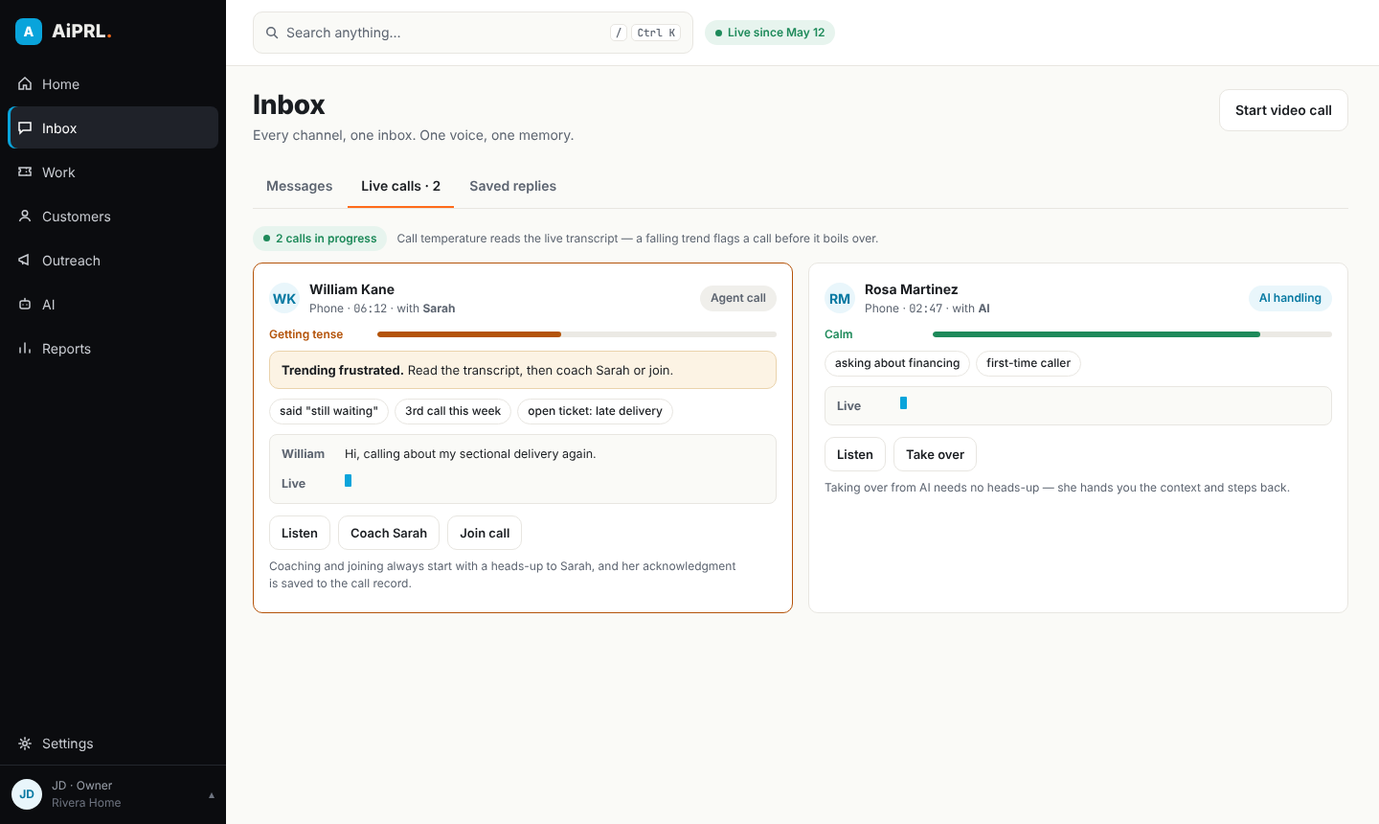Focus the Search anything field

473,33
